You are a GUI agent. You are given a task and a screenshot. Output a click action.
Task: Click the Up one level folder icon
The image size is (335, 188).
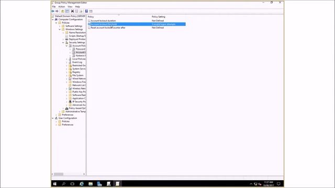(x=63, y=11)
